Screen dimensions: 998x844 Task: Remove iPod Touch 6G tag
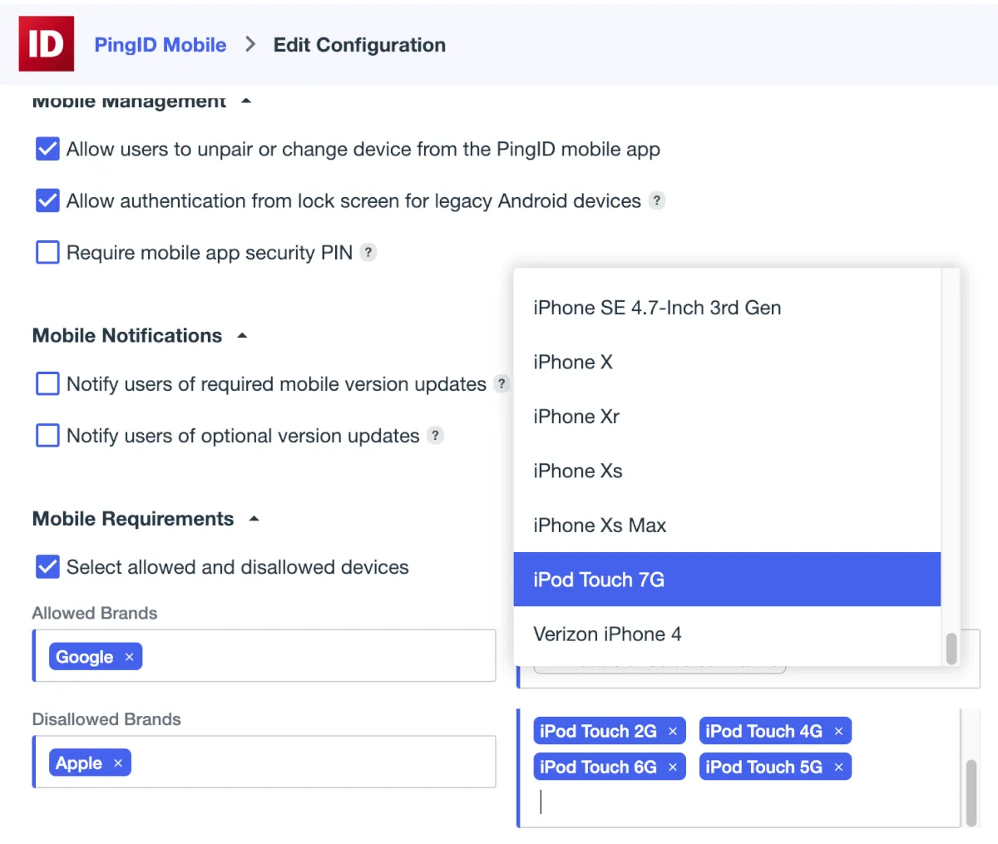click(673, 767)
